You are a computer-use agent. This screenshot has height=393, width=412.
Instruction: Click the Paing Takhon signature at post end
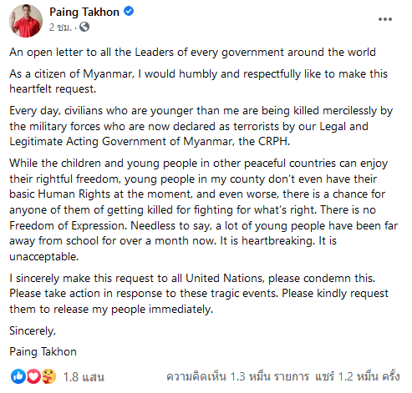(43, 352)
